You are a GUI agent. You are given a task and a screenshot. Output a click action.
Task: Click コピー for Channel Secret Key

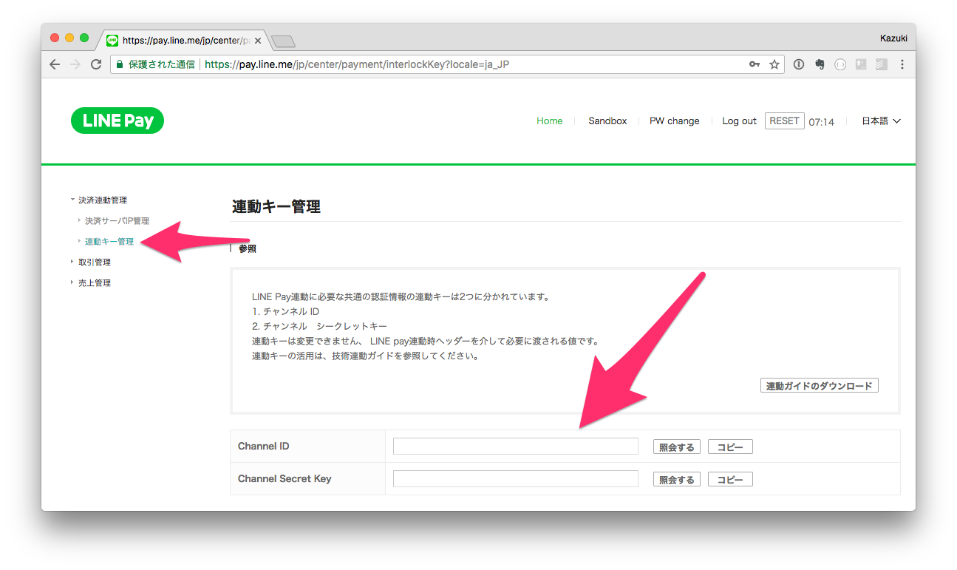pos(730,479)
